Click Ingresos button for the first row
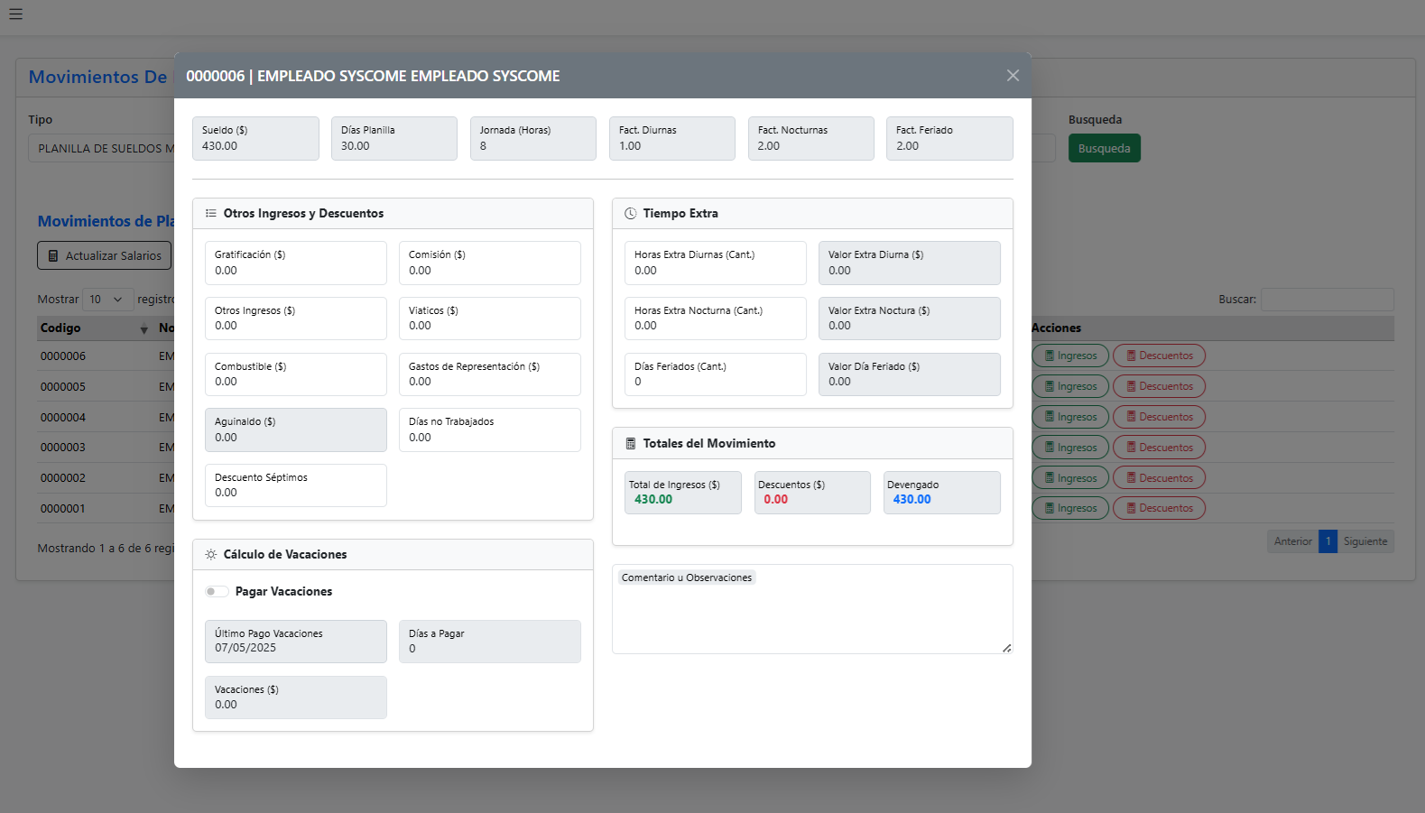Screen dimensions: 1425x813 point(1069,356)
